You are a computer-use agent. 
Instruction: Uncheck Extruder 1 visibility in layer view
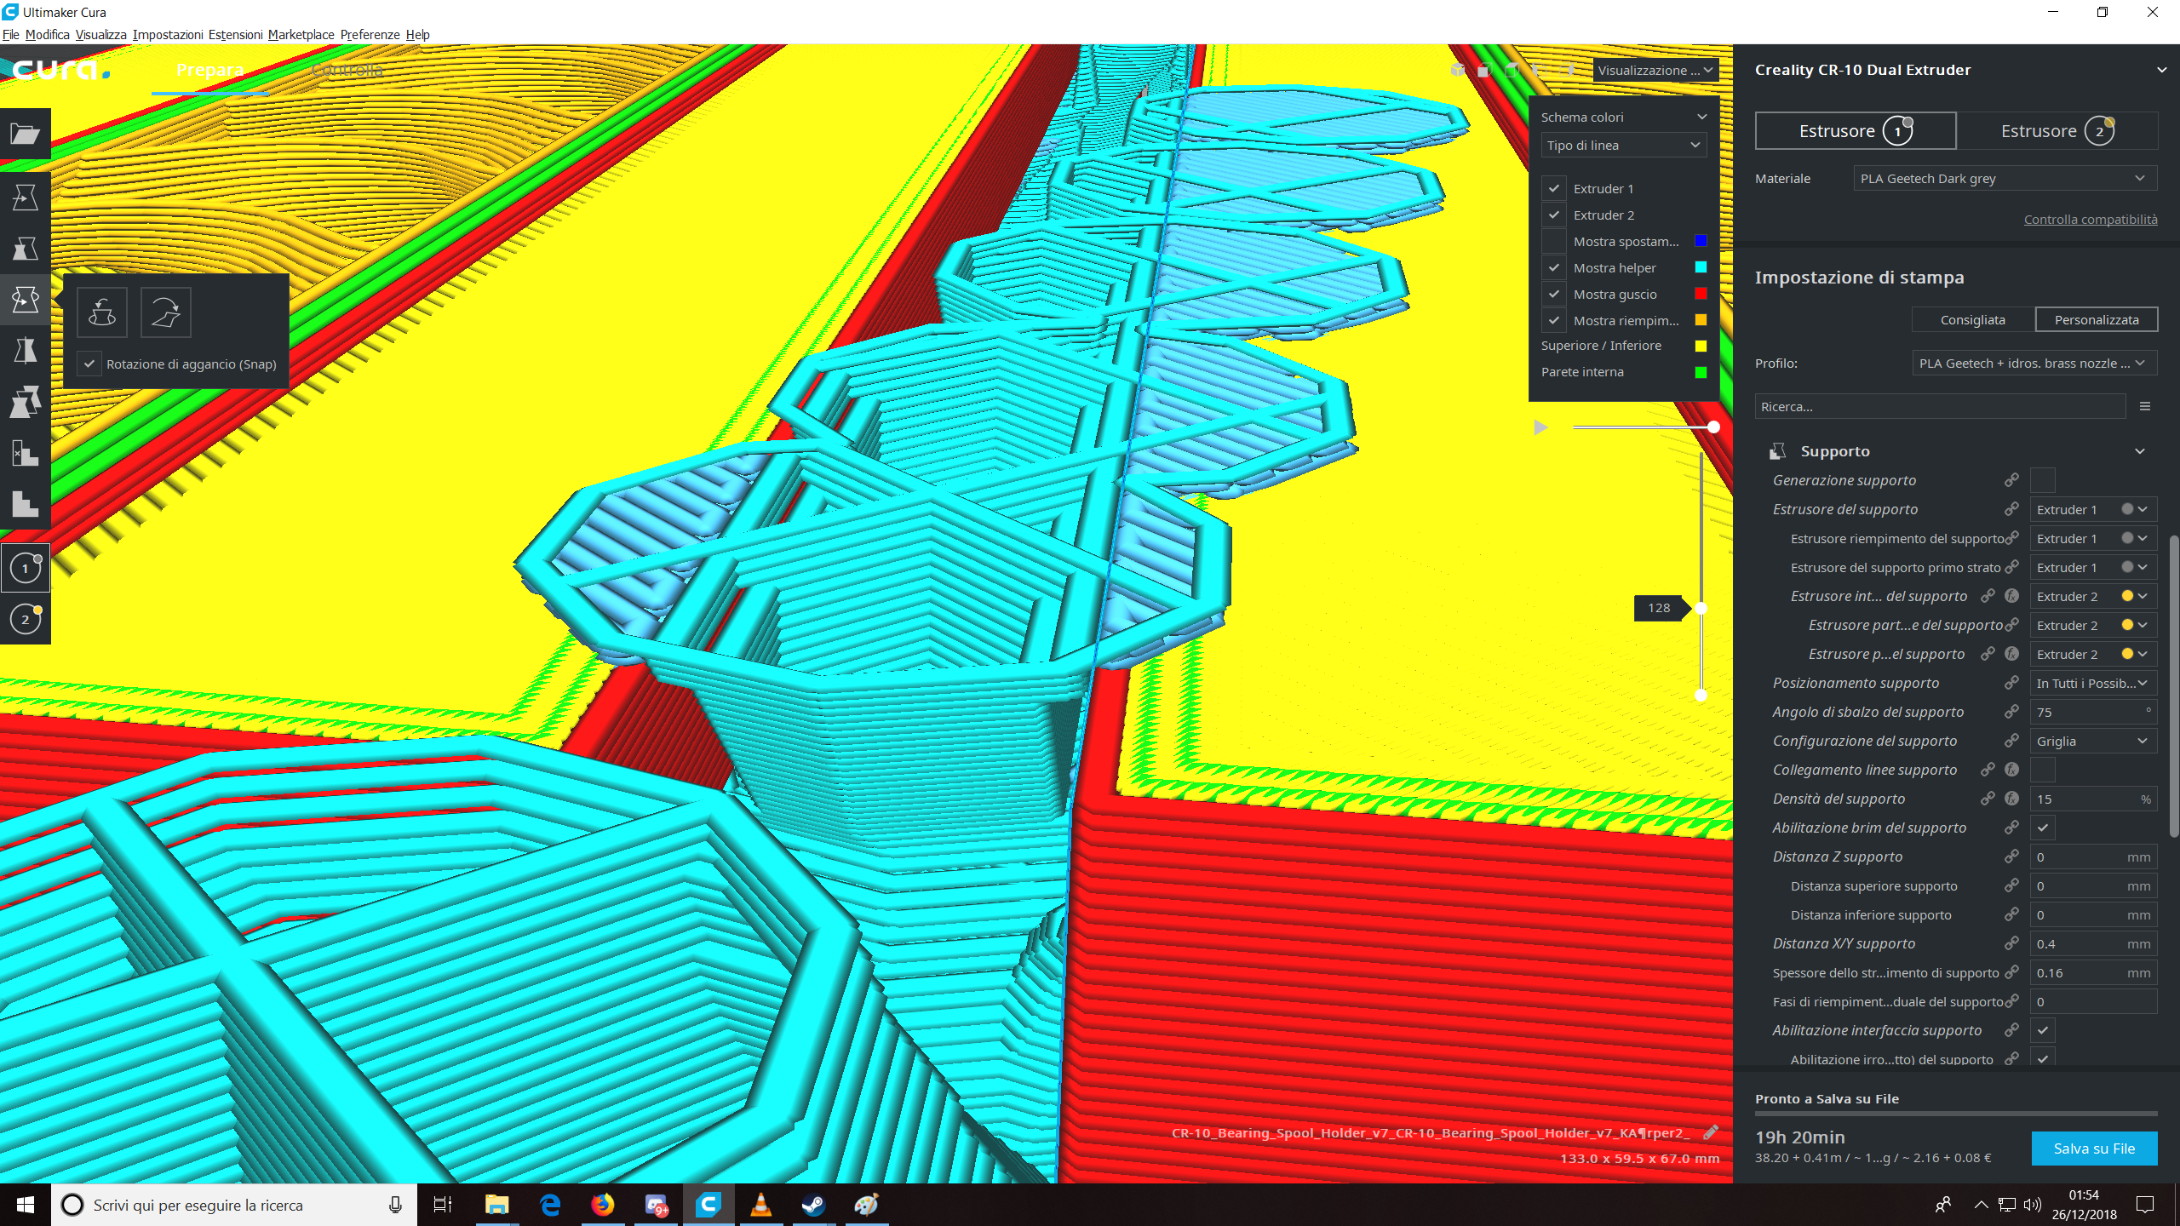1554,188
